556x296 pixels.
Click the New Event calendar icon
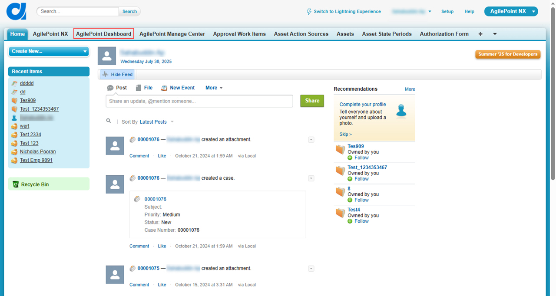pyautogui.click(x=164, y=88)
